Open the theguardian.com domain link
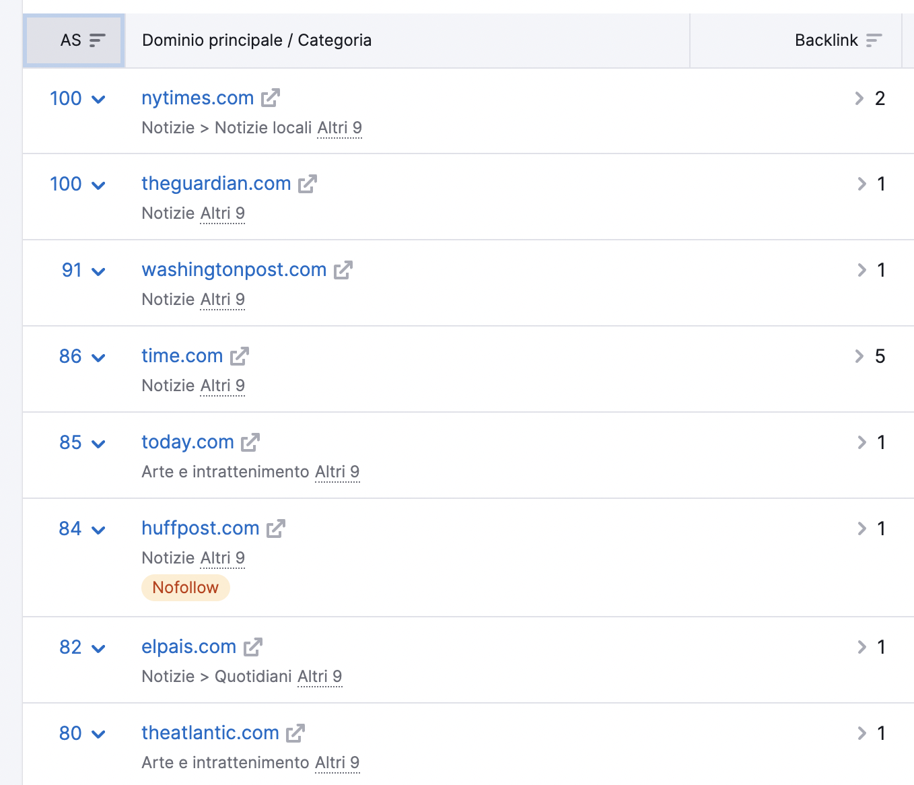Screen dimensions: 914x785 [216, 184]
